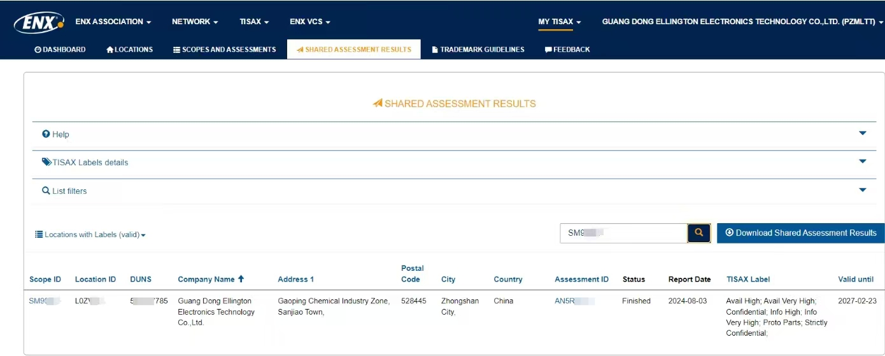Sort by the Scope ID column header

click(45, 279)
